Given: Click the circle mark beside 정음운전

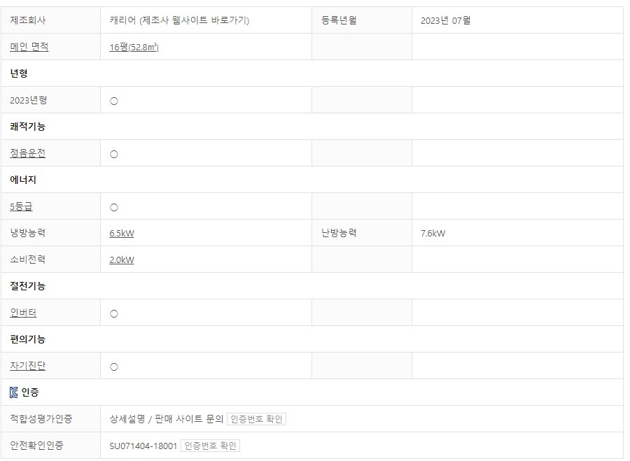Looking at the screenshot, I should coord(114,154).
